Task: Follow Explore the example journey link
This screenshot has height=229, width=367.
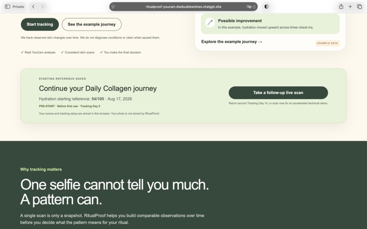Action: (x=232, y=42)
